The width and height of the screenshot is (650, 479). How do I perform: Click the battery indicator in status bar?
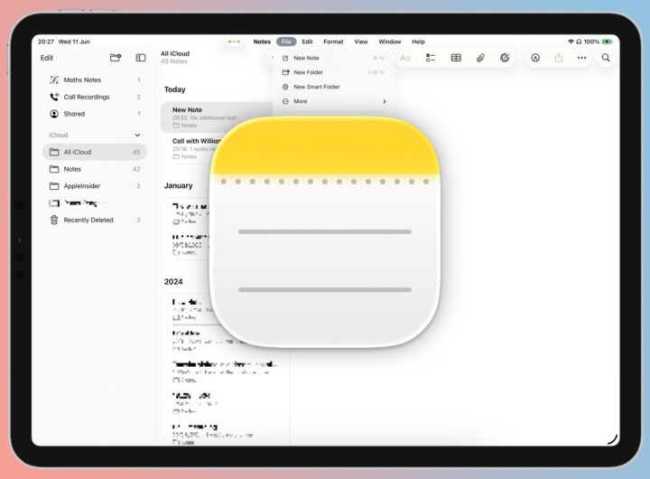coord(608,42)
